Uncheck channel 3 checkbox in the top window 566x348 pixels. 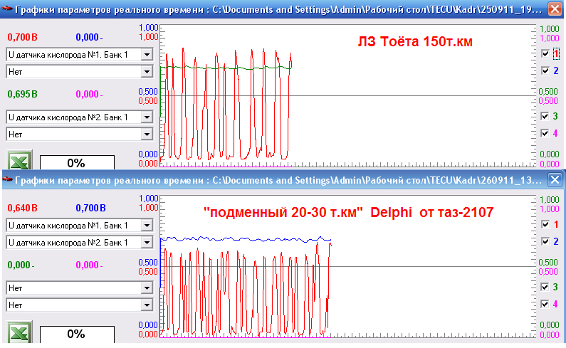pyautogui.click(x=545, y=116)
